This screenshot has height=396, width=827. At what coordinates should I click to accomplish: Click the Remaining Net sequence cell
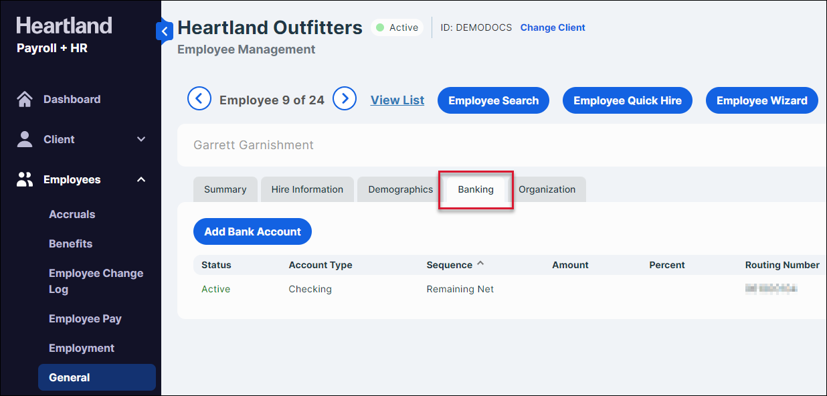coord(460,289)
